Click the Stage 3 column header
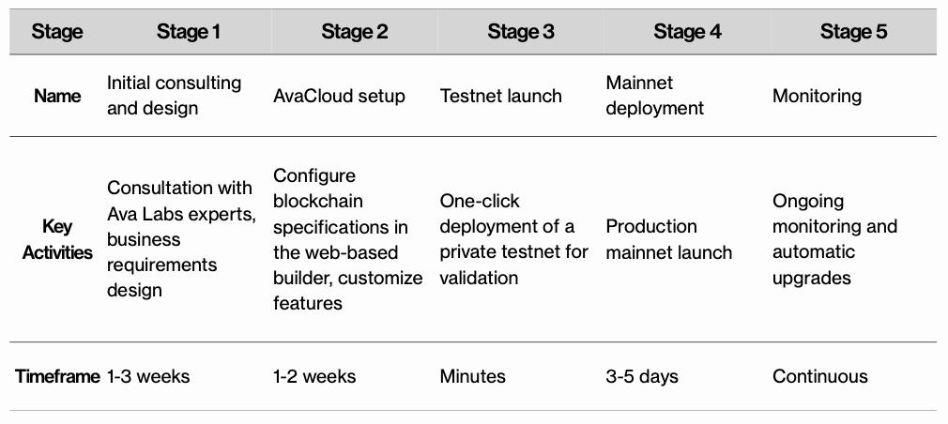 coord(521,32)
